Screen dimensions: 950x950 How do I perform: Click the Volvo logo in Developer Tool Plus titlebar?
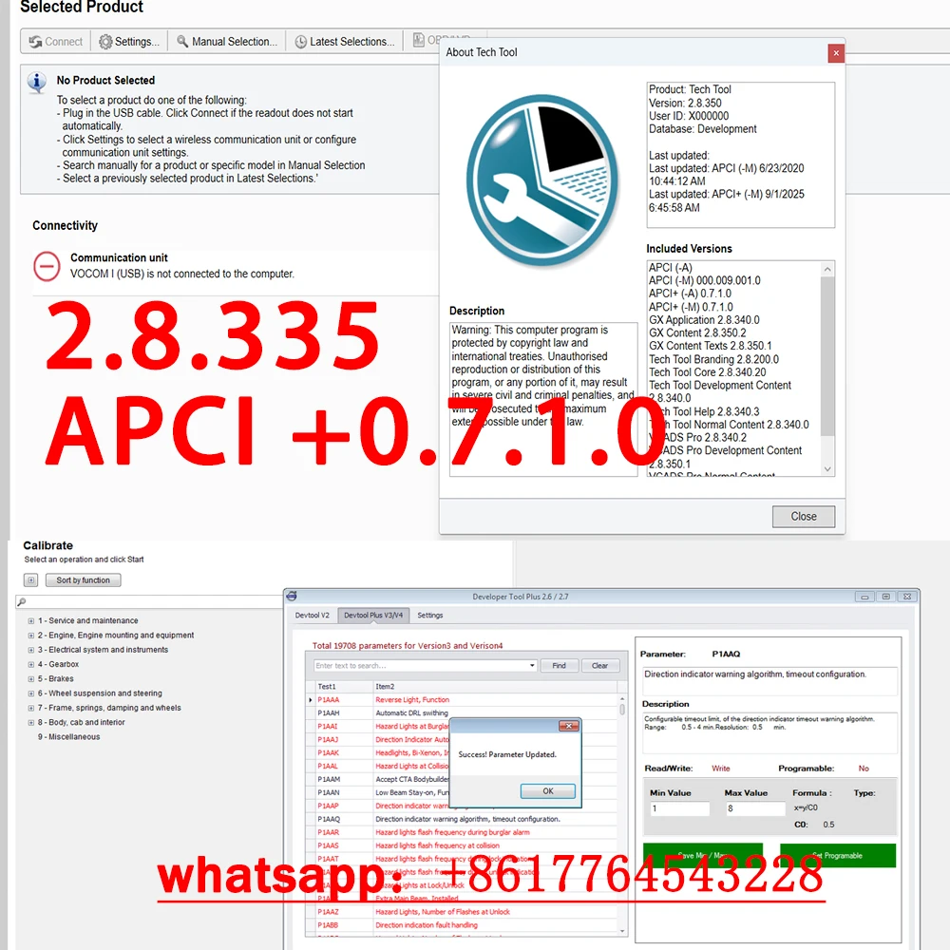[x=291, y=598]
